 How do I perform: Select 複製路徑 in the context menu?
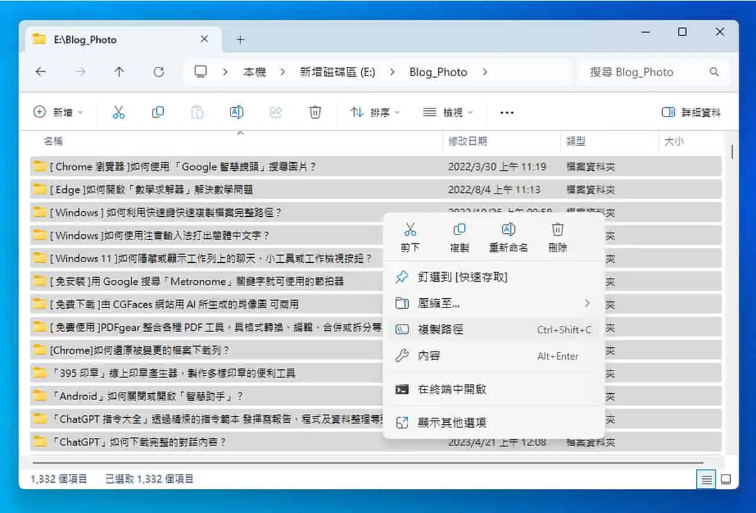[494, 330]
